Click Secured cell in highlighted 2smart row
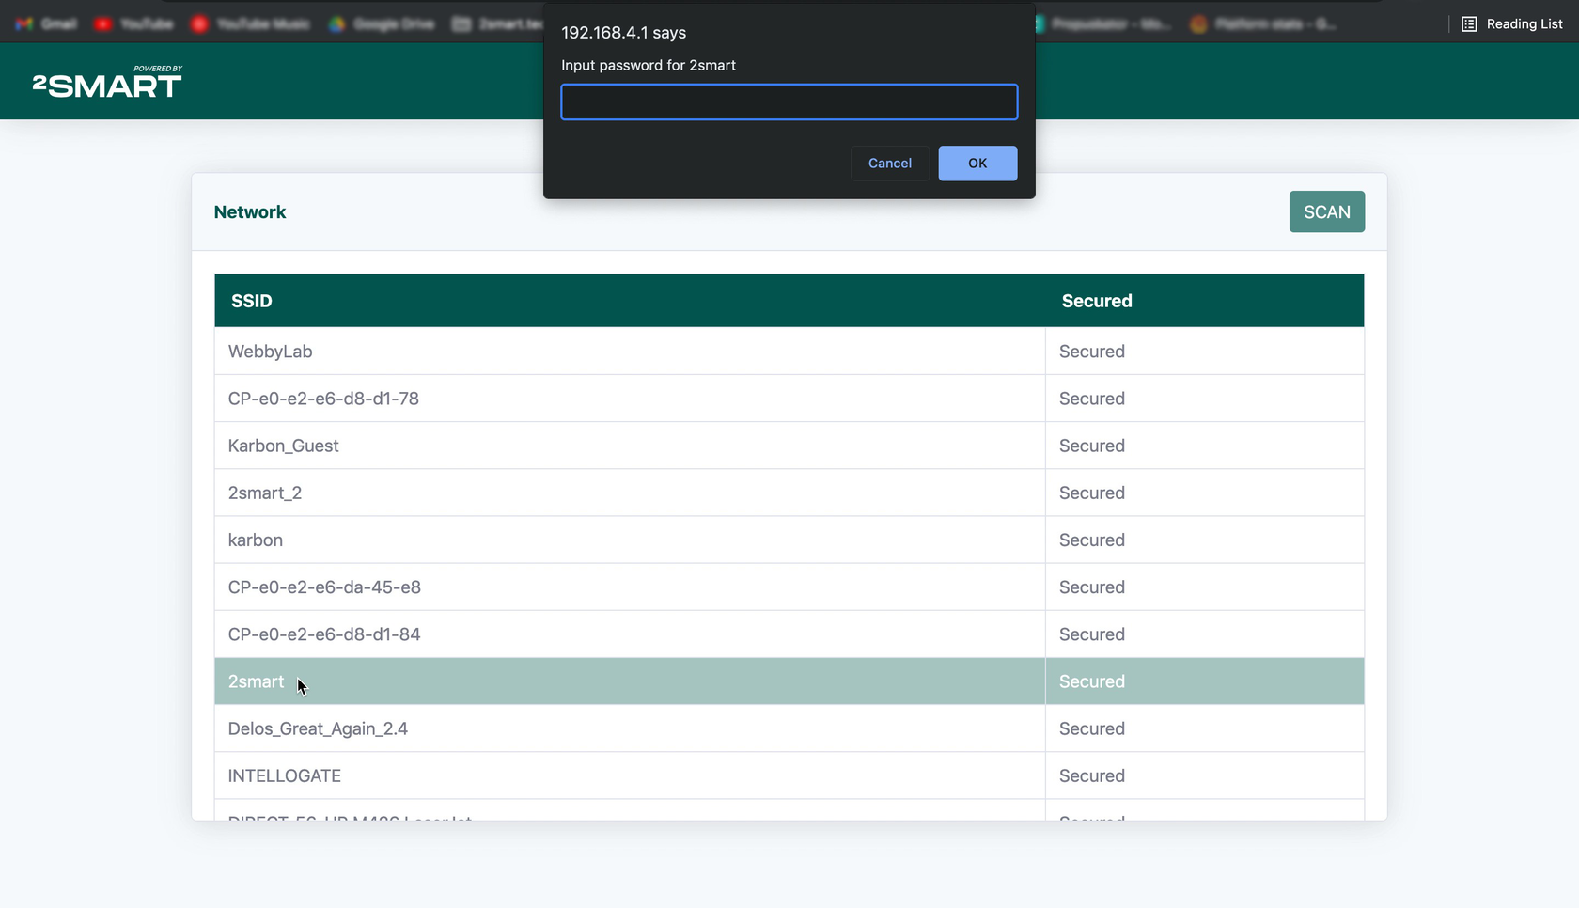This screenshot has width=1579, height=908. (x=1205, y=681)
